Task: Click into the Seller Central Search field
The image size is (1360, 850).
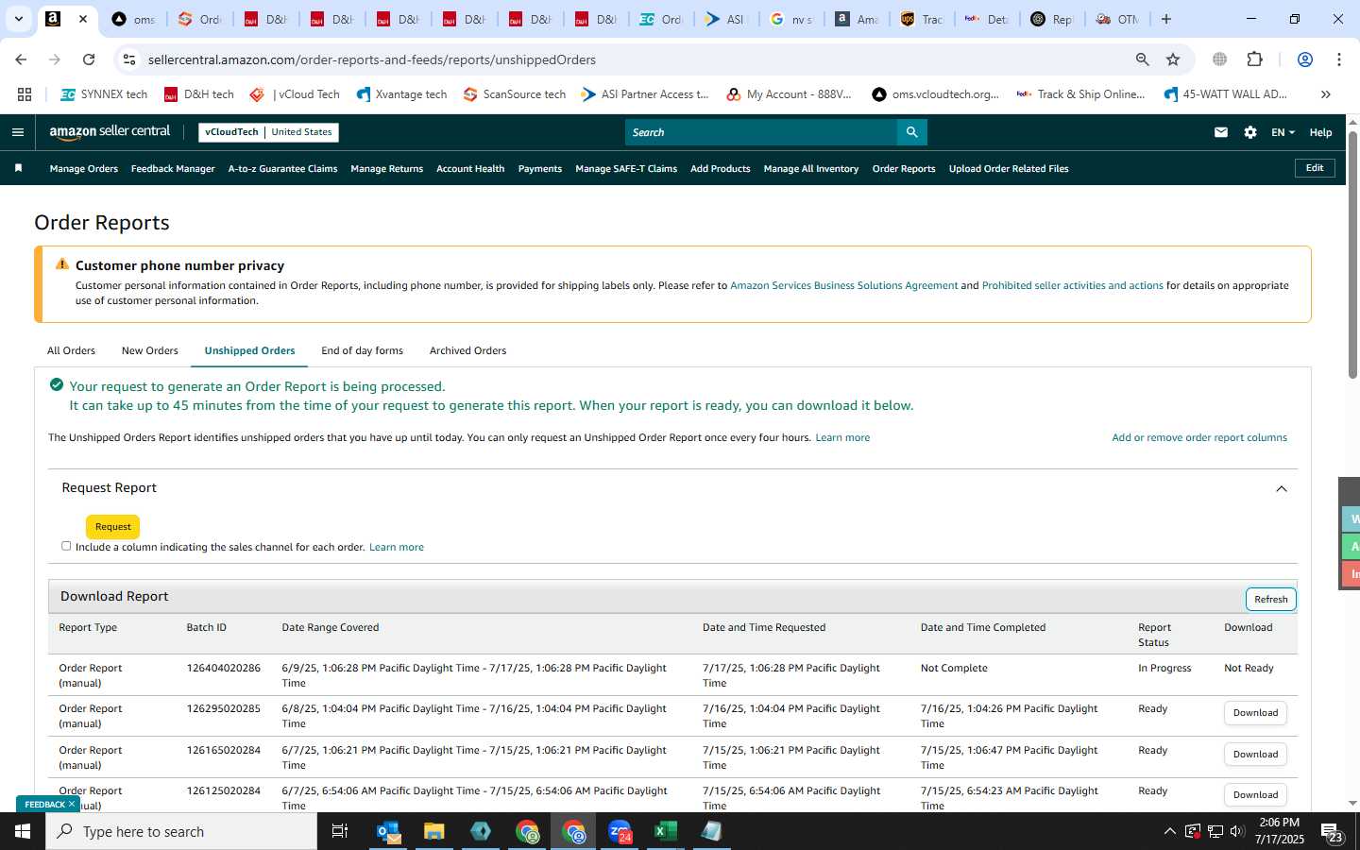Action: [x=760, y=132]
